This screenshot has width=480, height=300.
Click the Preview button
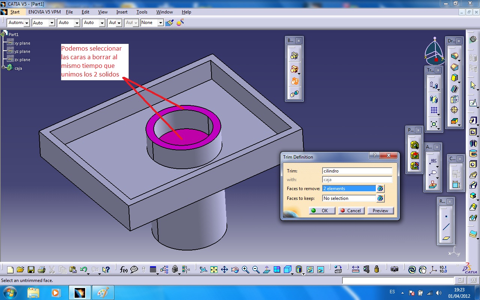[380, 210]
